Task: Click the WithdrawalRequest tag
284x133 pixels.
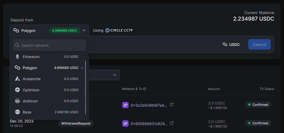Action: (x=76, y=123)
